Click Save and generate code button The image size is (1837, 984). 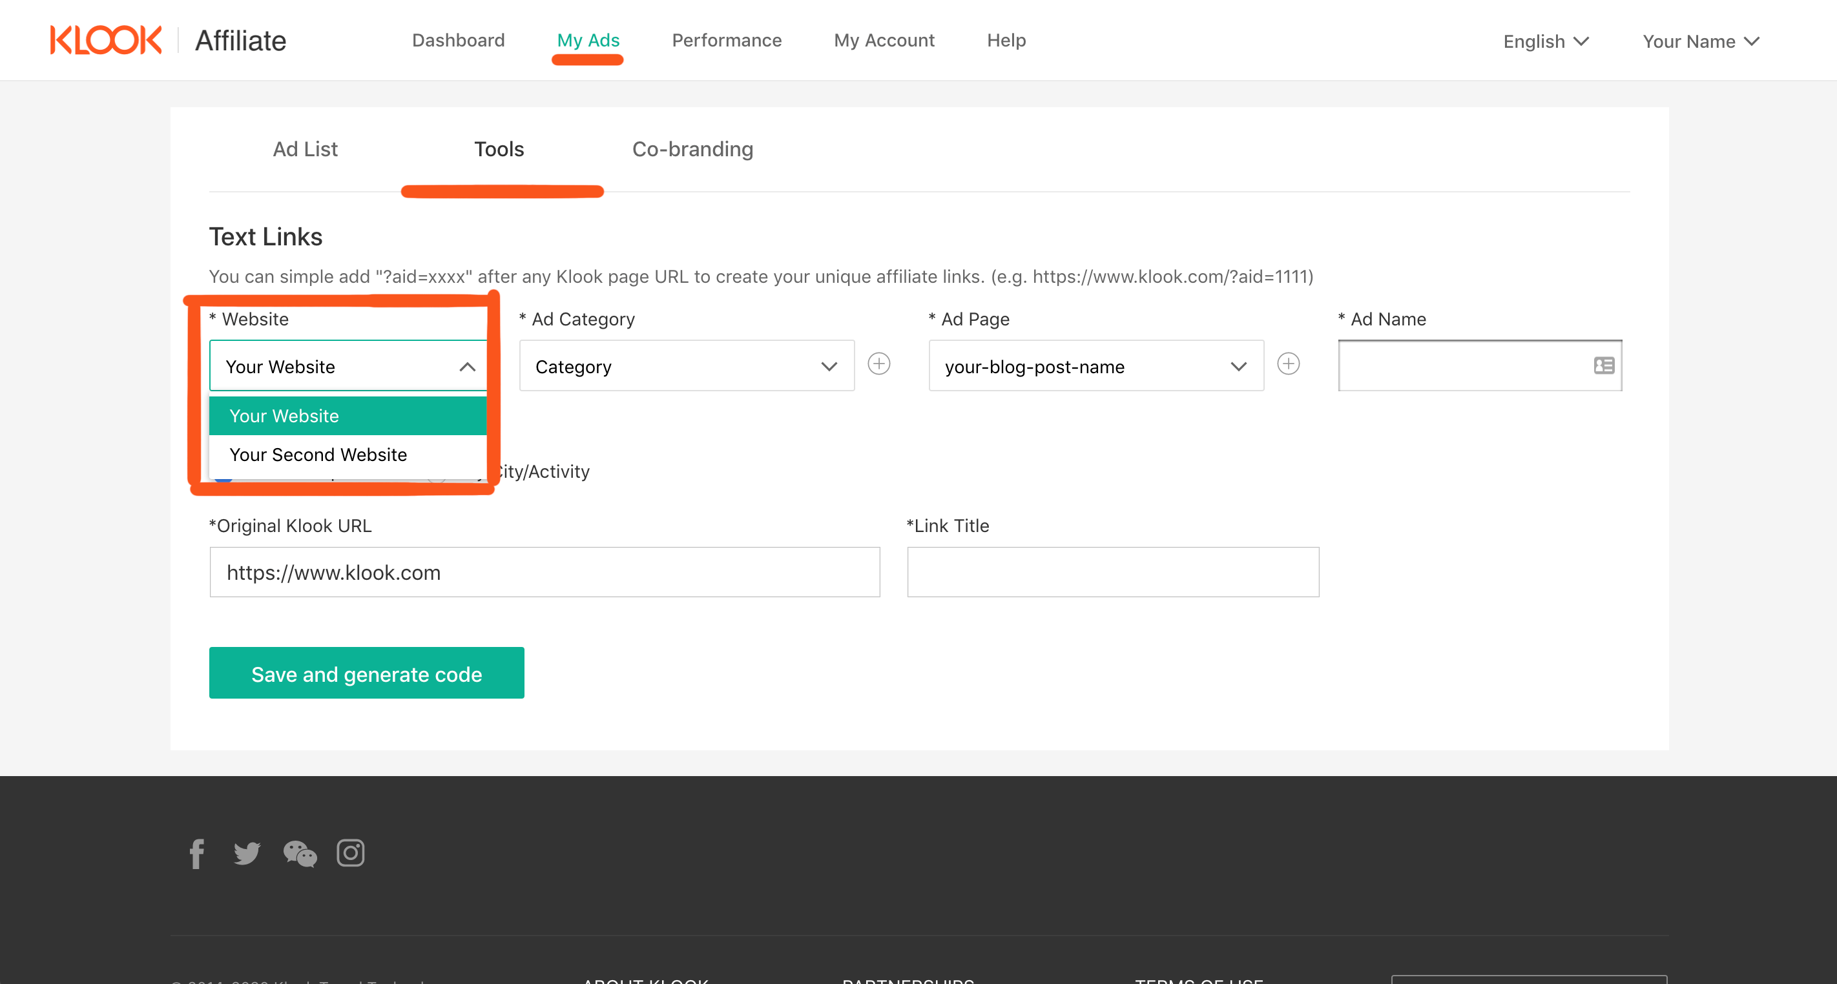pyautogui.click(x=366, y=673)
